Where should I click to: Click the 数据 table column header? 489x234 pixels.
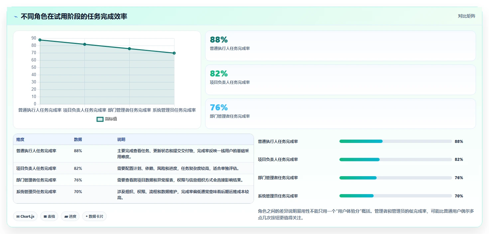coord(78,140)
